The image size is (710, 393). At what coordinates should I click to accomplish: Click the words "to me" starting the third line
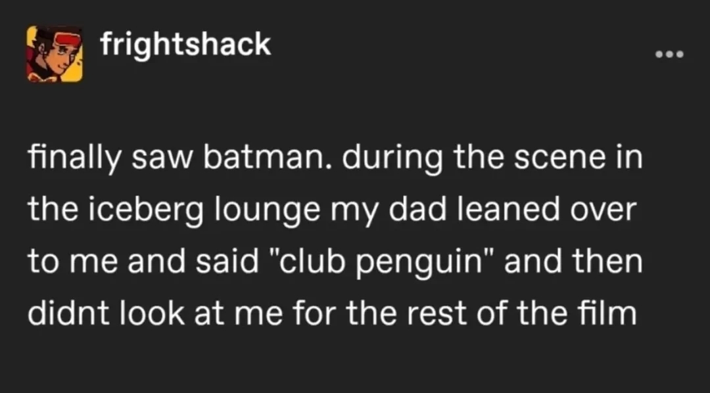(73, 263)
